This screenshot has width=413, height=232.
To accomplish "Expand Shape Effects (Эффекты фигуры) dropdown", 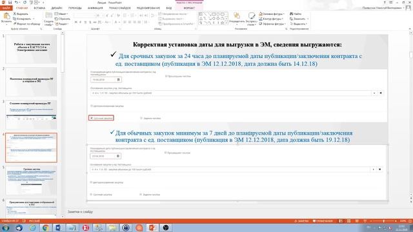I will click(272, 24).
